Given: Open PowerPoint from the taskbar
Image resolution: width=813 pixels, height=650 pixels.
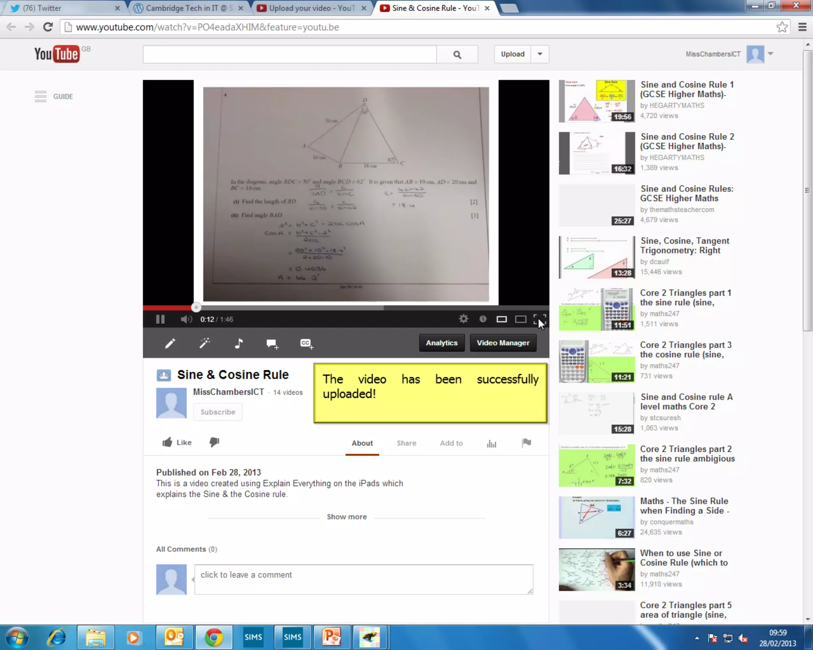Looking at the screenshot, I should pos(332,637).
